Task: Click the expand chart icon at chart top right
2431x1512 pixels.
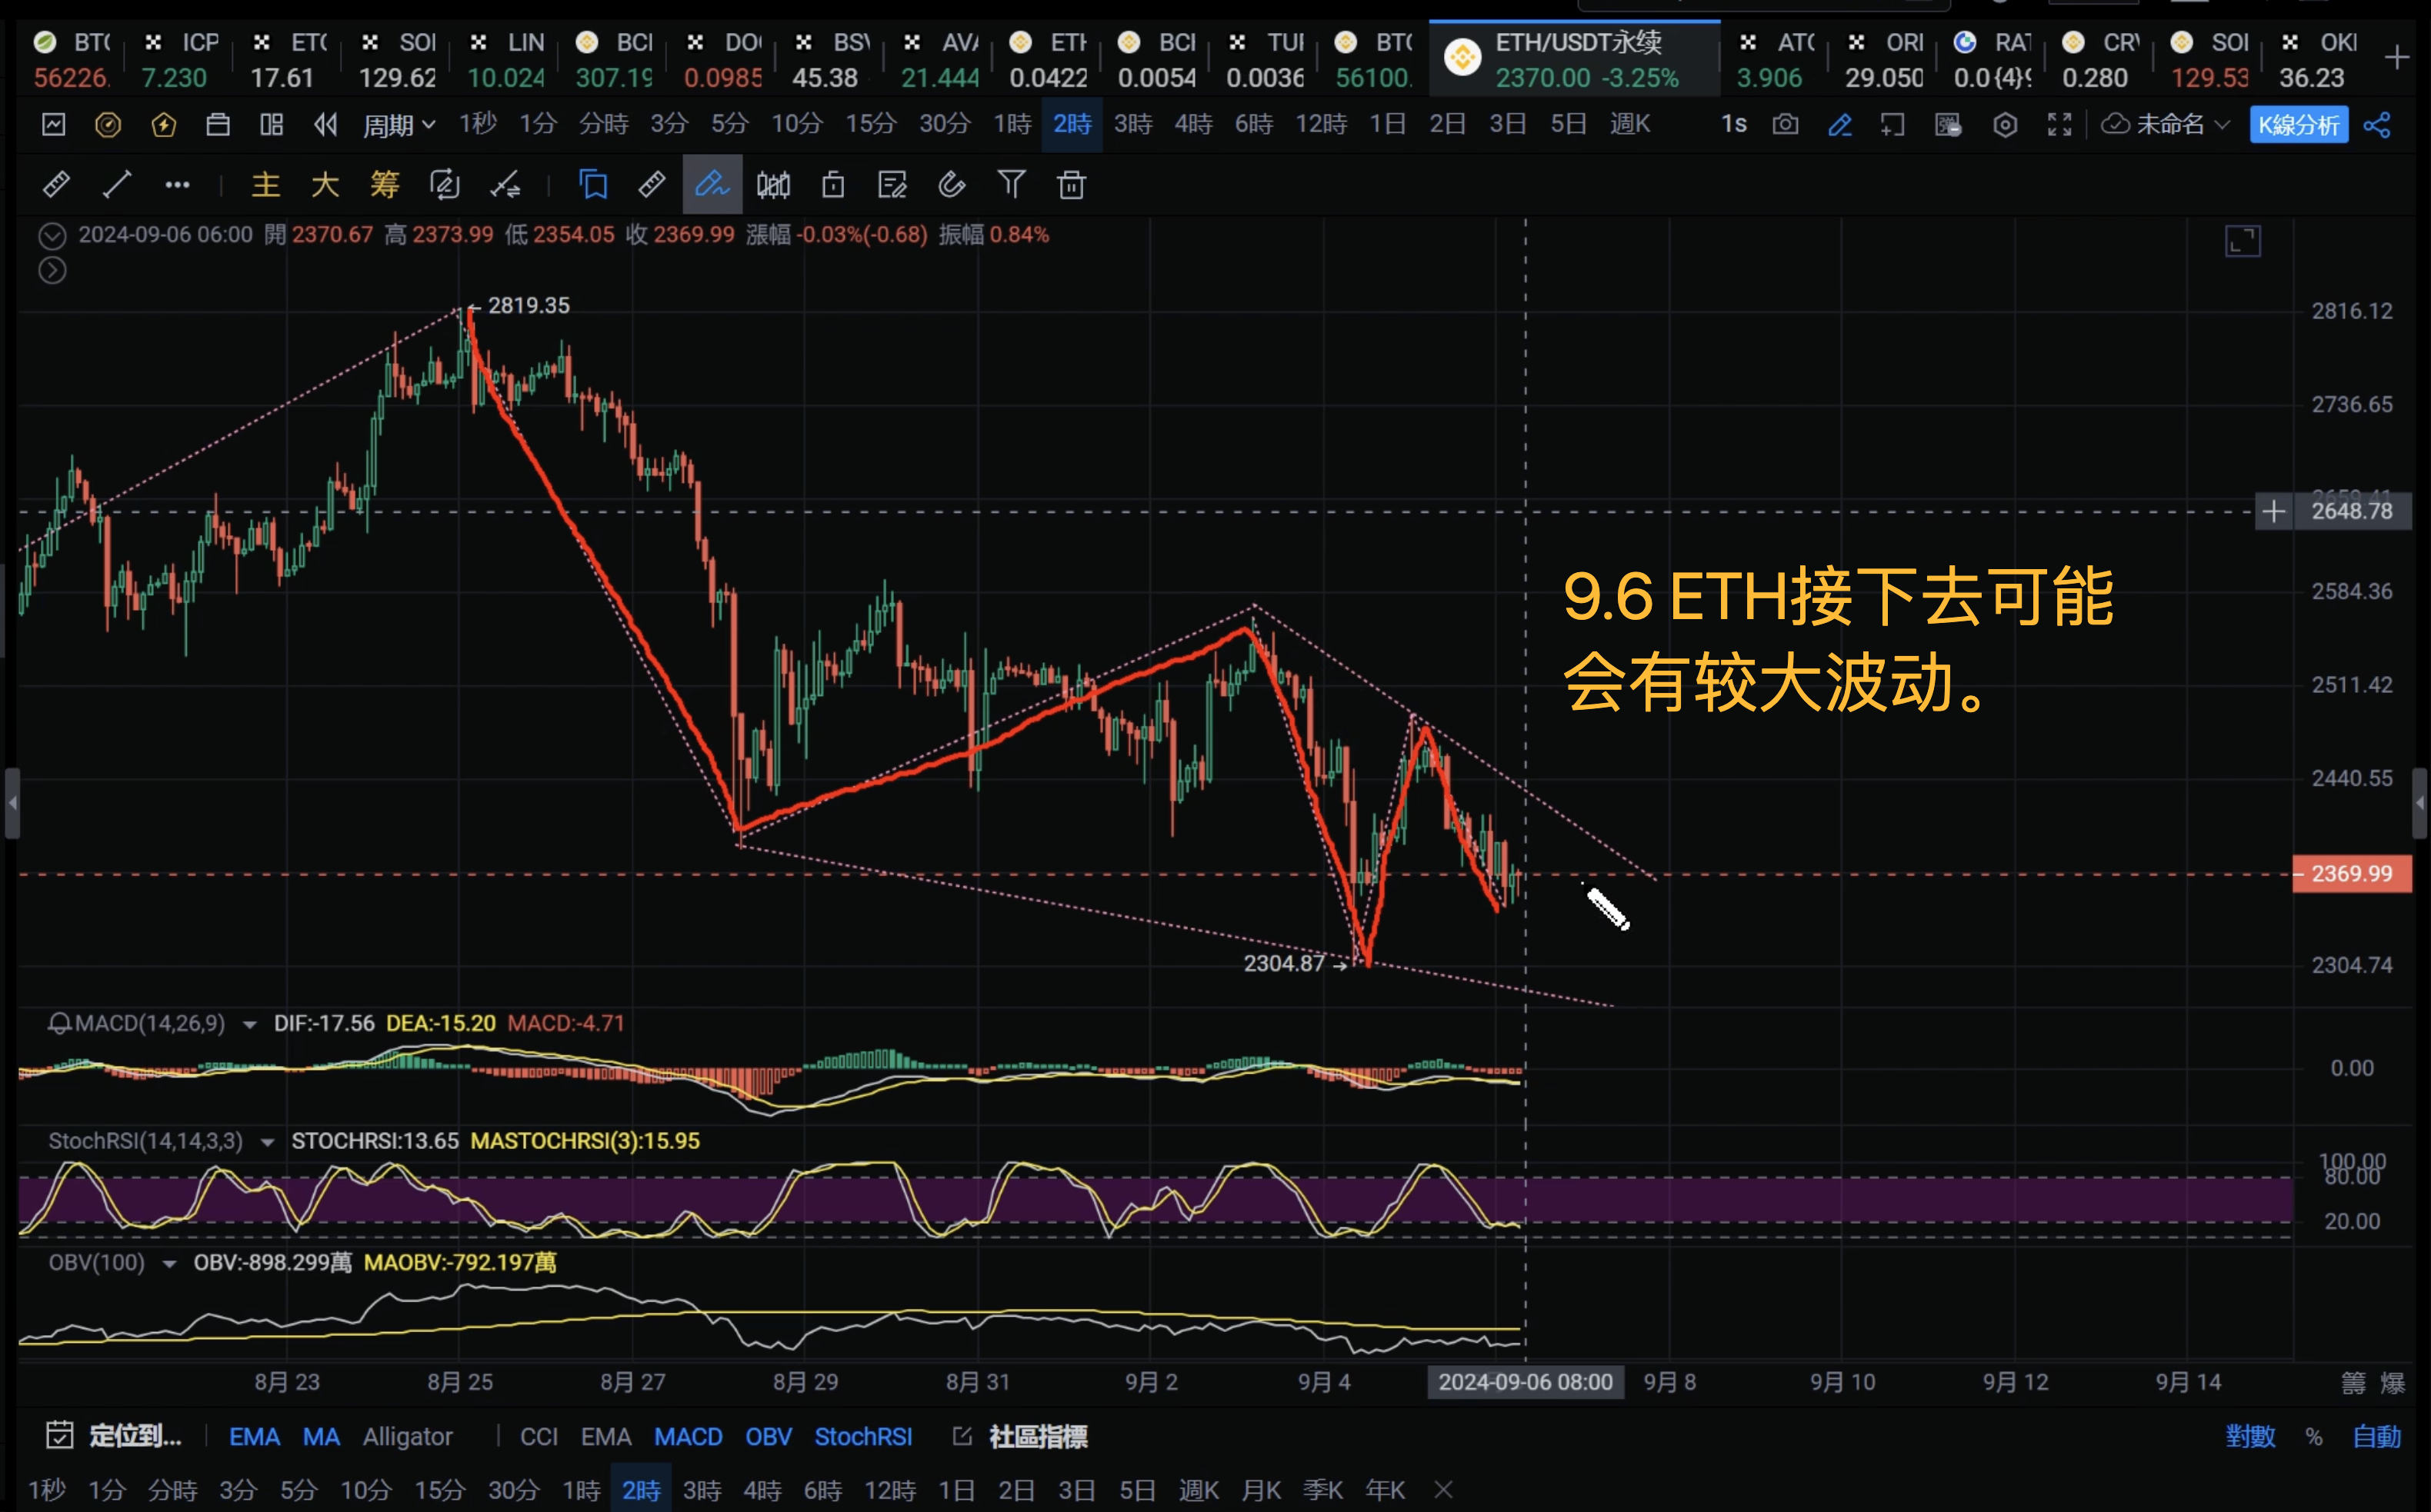Action: [2242, 241]
